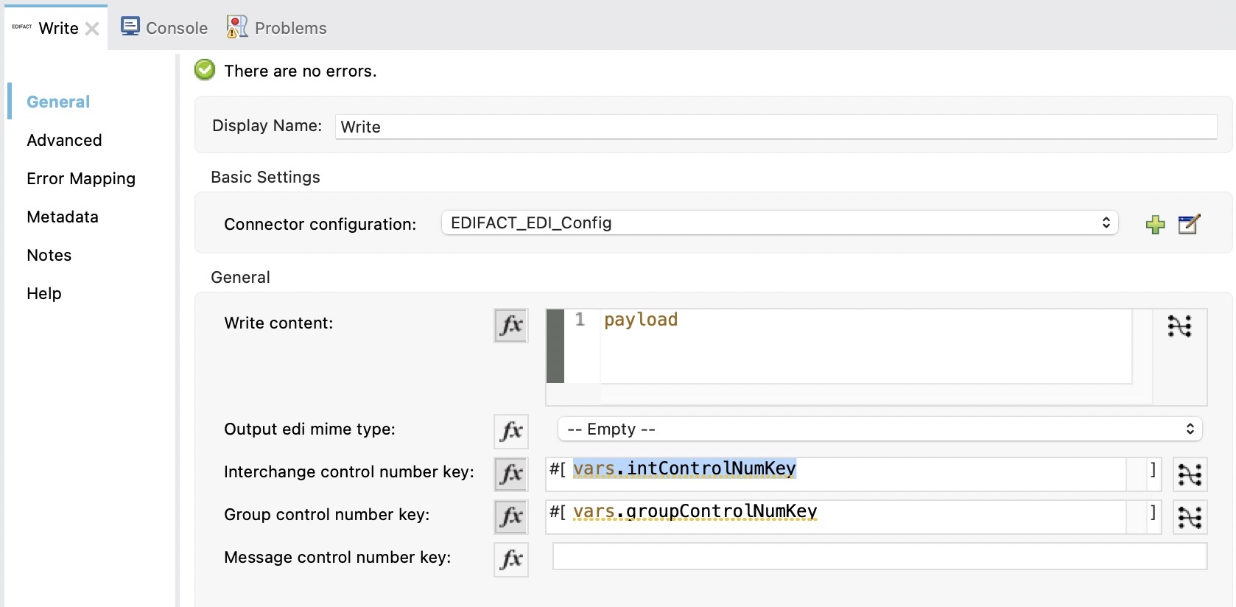Edit the EDIFACT_EDI_Config connector configuration
This screenshot has height=607, width=1236.
[1190, 224]
